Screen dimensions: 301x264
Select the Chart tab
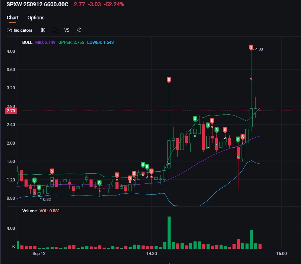coord(13,18)
